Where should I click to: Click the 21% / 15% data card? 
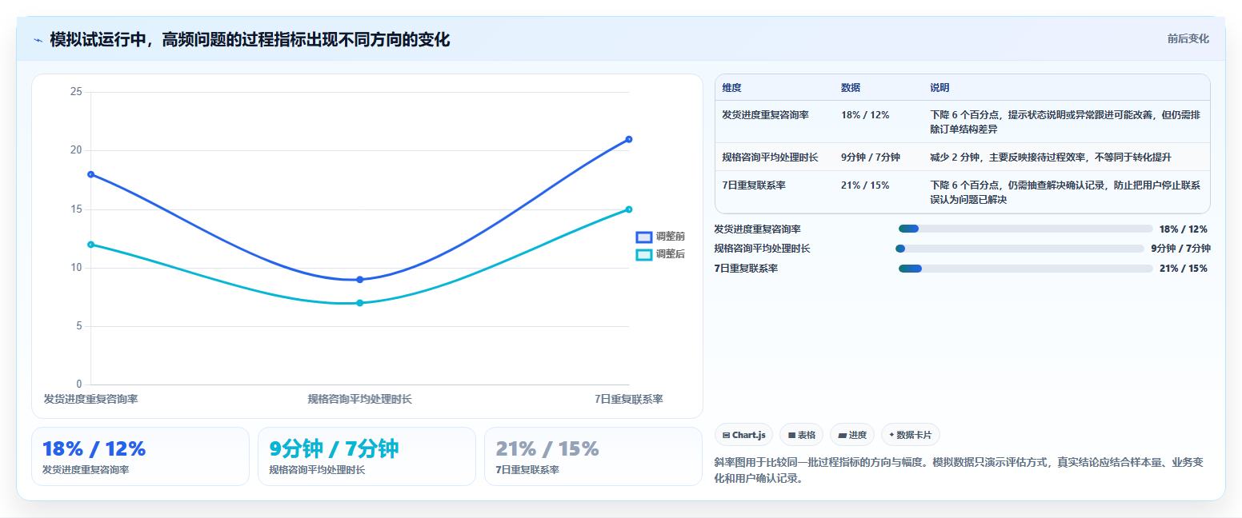point(593,456)
